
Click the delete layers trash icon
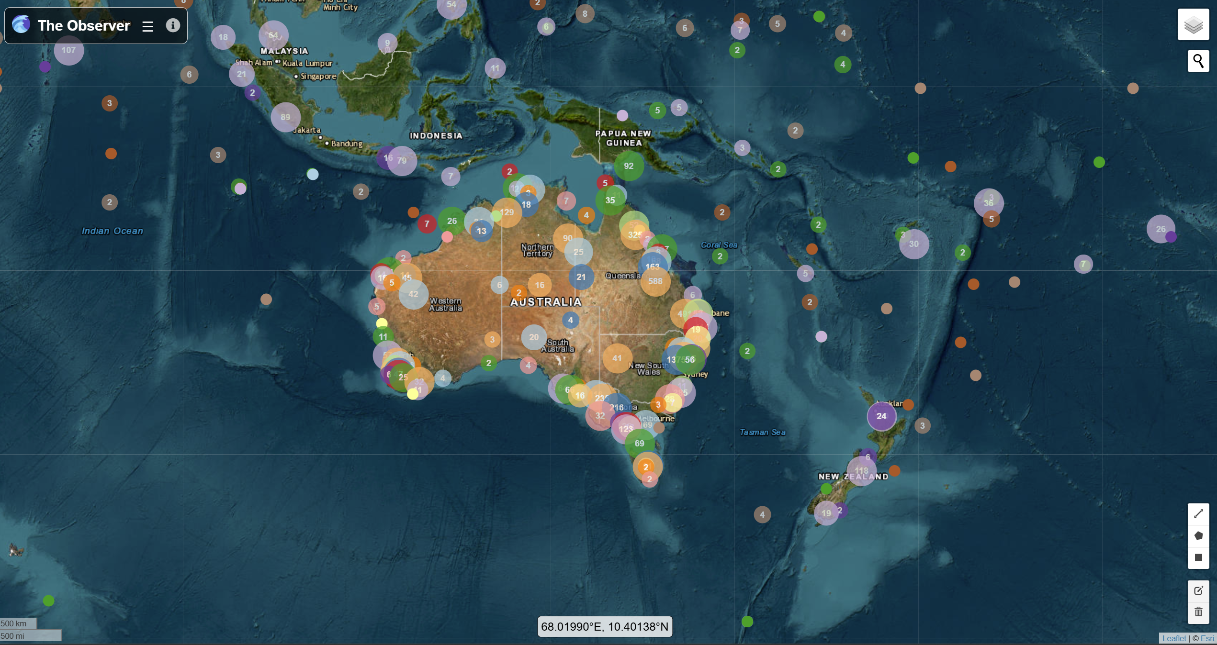tap(1198, 612)
